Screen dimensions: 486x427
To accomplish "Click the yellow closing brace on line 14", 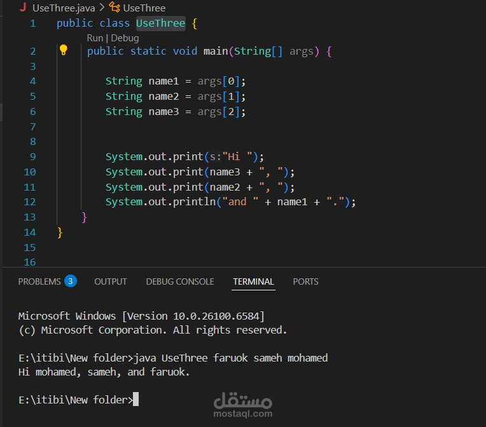I will click(60, 233).
